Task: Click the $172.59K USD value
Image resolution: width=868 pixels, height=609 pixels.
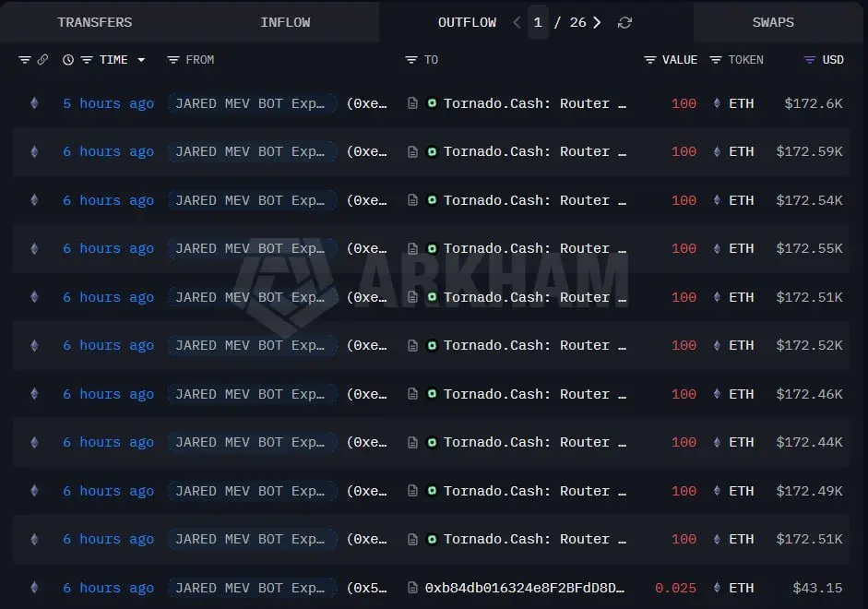Action: (x=809, y=151)
